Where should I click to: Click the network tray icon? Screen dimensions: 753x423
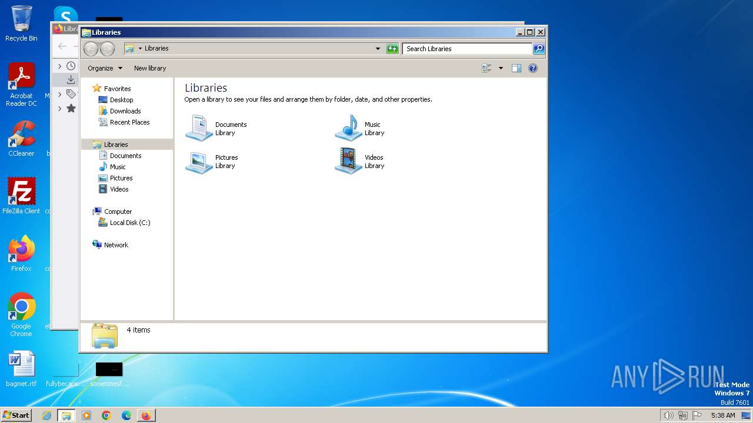(x=682, y=415)
